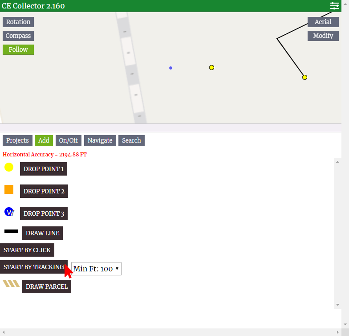This screenshot has width=349, height=336.
Task: Click the black line symbol icon
Action: (11, 232)
